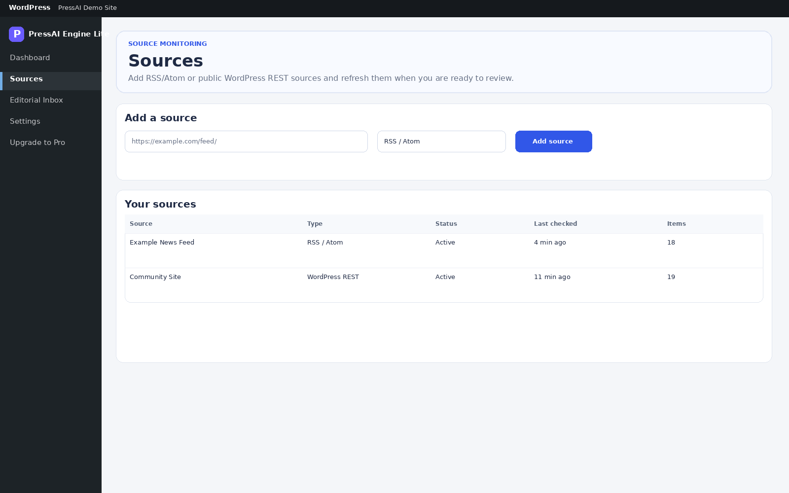Image resolution: width=789 pixels, height=493 pixels.
Task: Select the Example News Feed source name
Action: click(162, 243)
